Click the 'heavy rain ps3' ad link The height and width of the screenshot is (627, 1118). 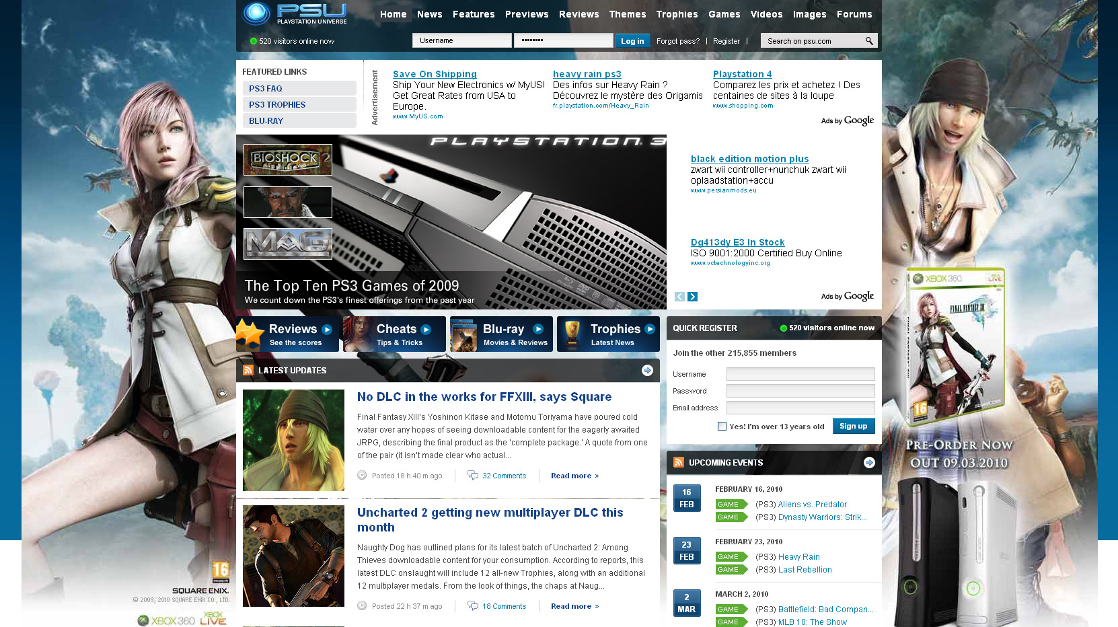(587, 74)
